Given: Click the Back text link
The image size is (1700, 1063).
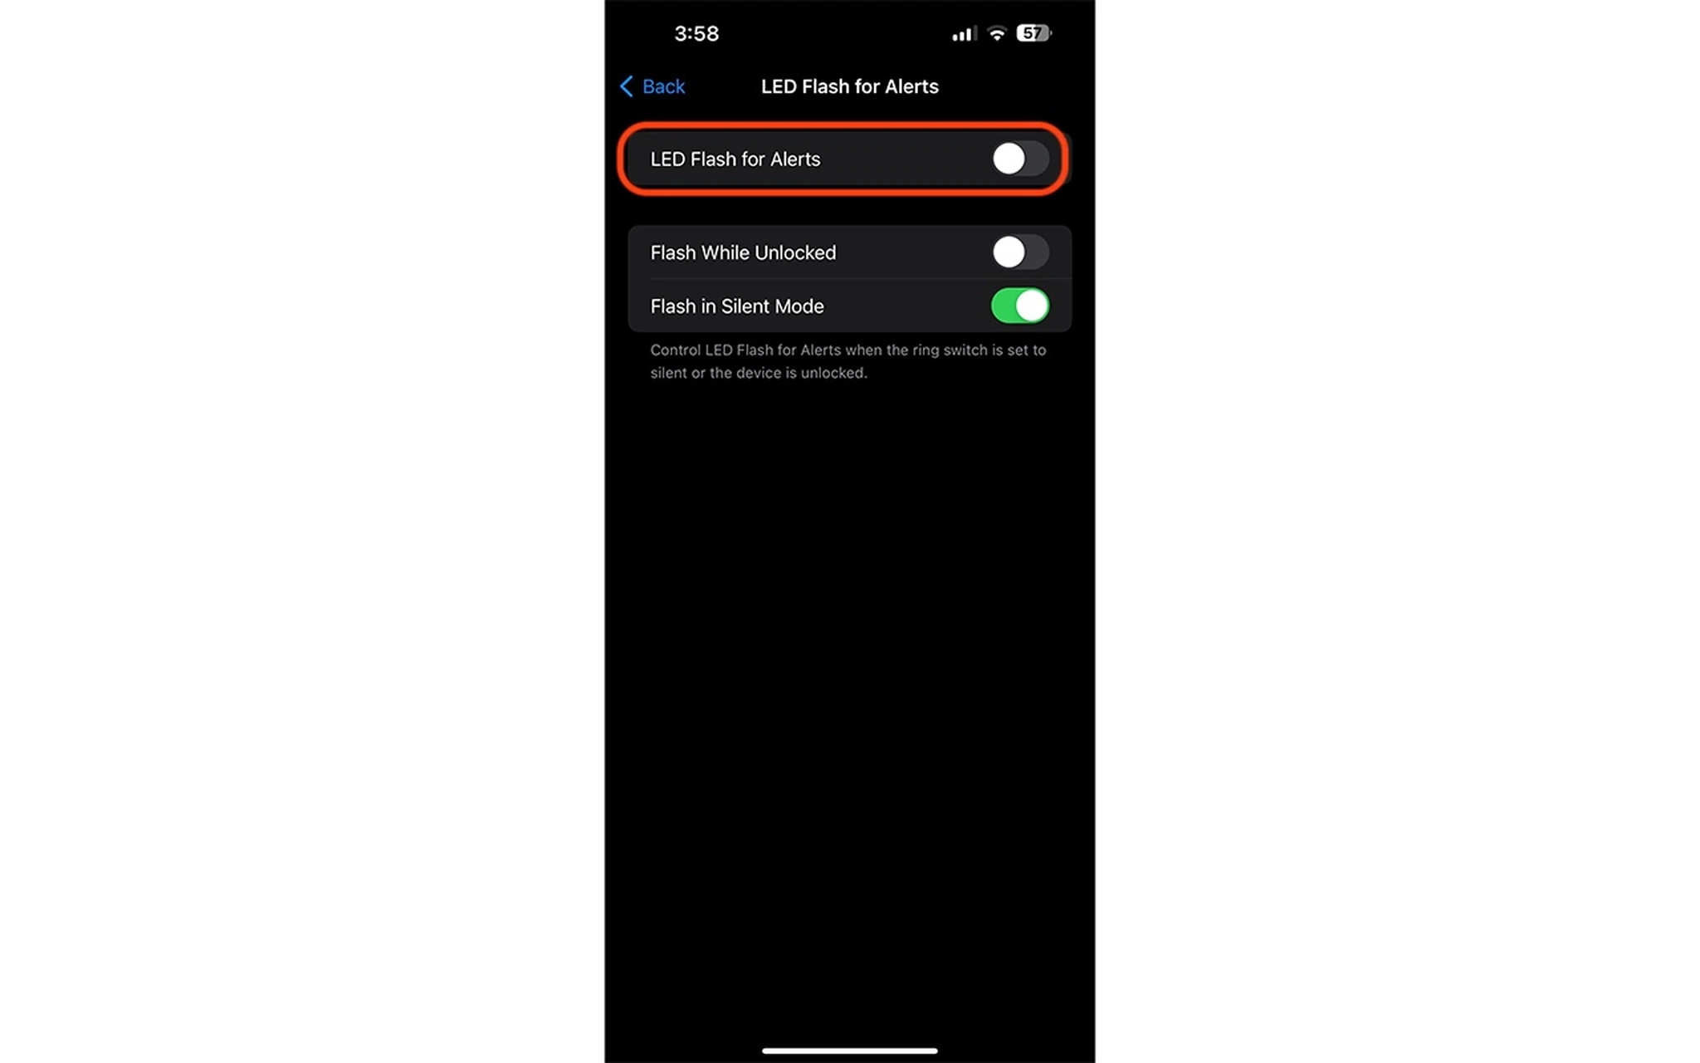Looking at the screenshot, I should pos(663,86).
